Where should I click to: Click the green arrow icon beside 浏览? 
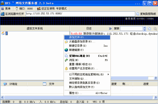point(66,60)
